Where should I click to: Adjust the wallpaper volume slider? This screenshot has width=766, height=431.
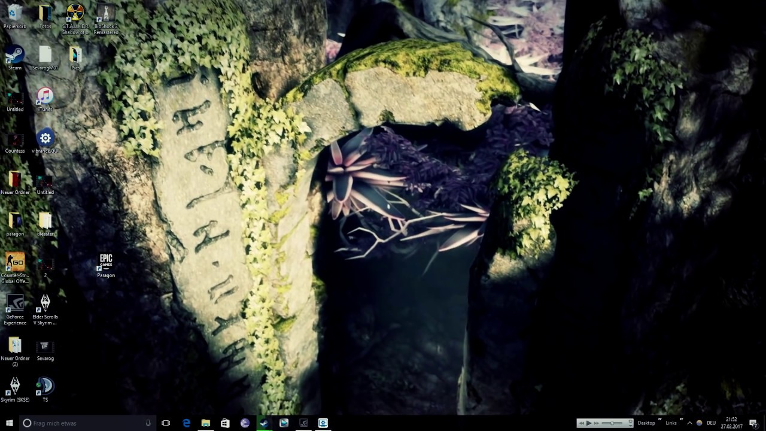click(613, 423)
